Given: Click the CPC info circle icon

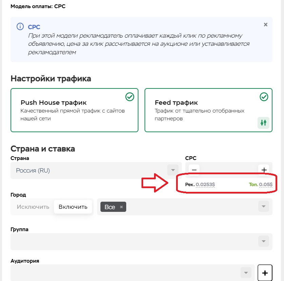Looking at the screenshot, I should coord(20,26).
